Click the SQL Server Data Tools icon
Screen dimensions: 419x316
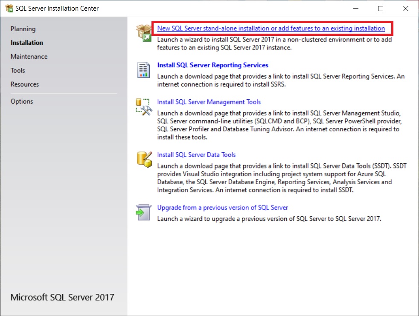[144, 159]
